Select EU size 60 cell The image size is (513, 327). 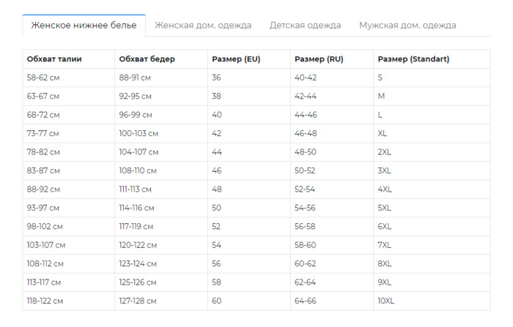coord(216,301)
